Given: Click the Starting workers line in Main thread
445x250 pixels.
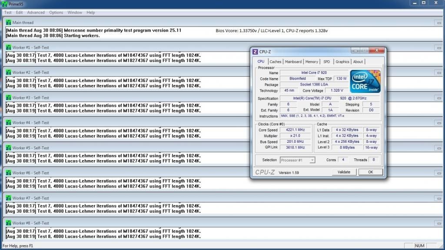Looking at the screenshot, I should click(x=53, y=36).
